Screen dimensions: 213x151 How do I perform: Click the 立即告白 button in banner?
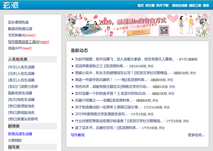coord(139,33)
